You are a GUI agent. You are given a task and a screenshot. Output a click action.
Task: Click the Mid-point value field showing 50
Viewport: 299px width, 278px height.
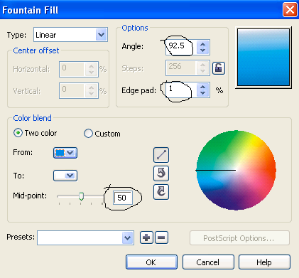click(123, 198)
